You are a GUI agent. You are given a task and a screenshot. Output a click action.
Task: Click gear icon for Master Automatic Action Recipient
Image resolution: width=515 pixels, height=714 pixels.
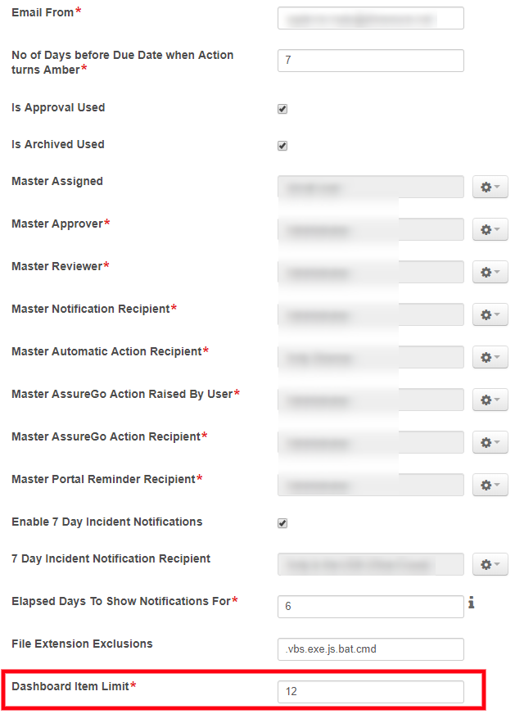click(x=490, y=358)
